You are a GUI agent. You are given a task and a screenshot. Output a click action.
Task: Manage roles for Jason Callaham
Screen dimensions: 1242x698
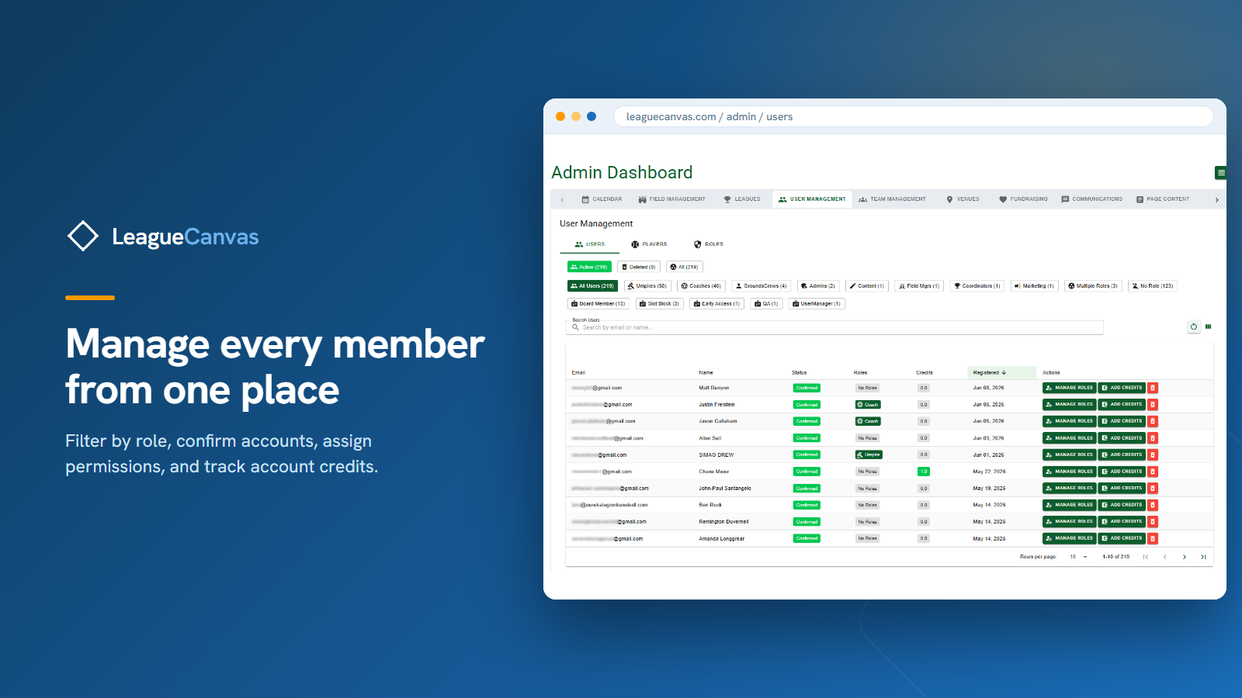pyautogui.click(x=1070, y=421)
